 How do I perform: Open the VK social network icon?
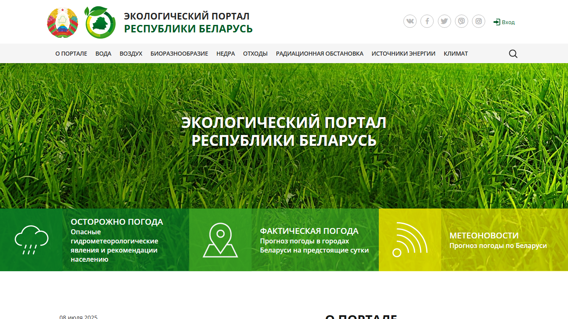pyautogui.click(x=410, y=21)
